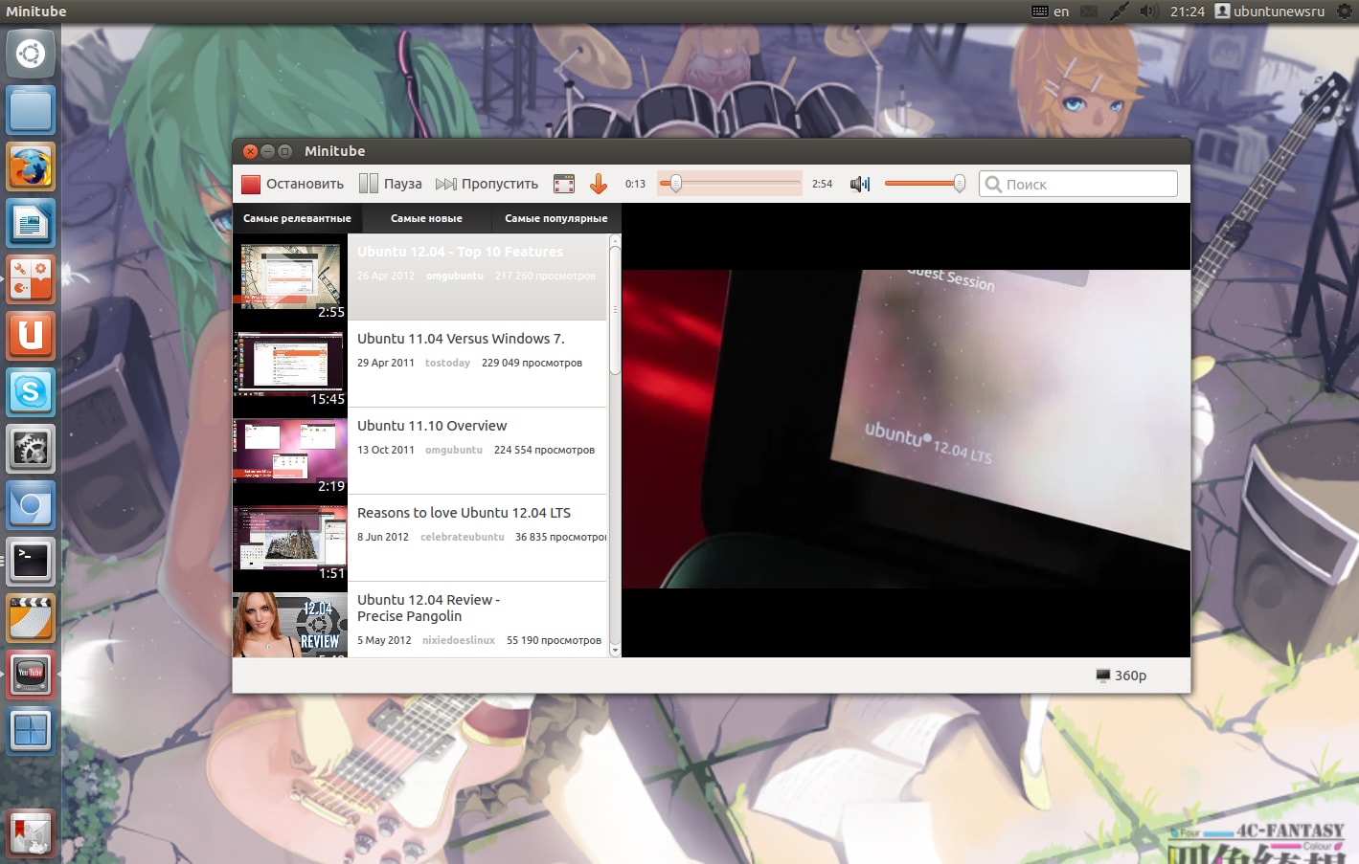Launch Firefox from the launcher

click(x=31, y=166)
